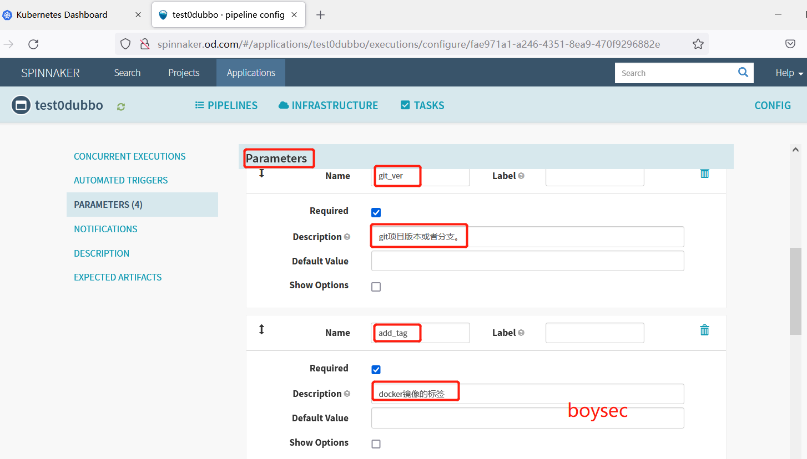Click help icon next to add_tag Label
The height and width of the screenshot is (459, 807).
521,333
